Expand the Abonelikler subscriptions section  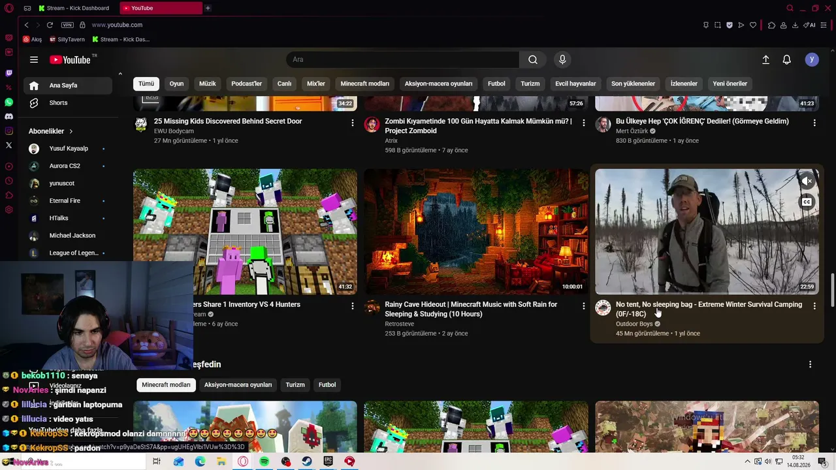[x=51, y=131]
